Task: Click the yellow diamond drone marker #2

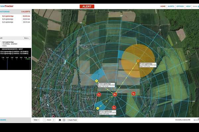Action: tap(98, 108)
